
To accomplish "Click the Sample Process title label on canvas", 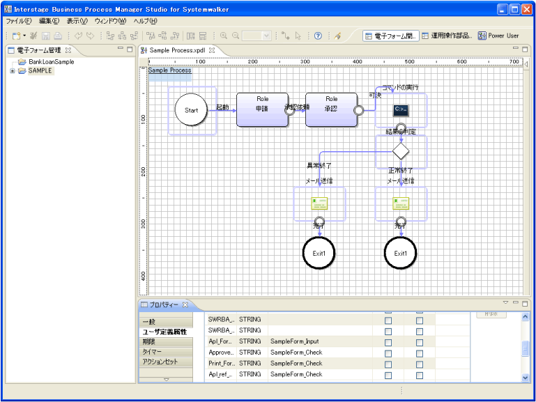I will point(169,70).
